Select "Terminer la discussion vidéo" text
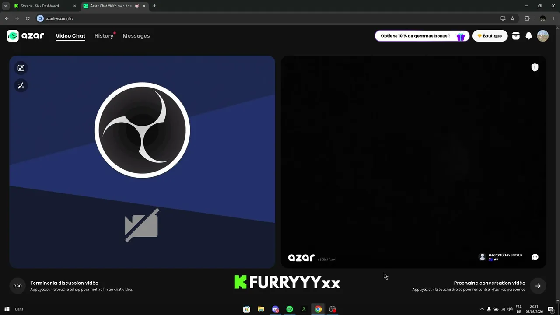The height and width of the screenshot is (315, 560). tap(64, 283)
